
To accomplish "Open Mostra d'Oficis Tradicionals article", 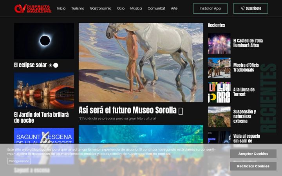I will click(x=246, y=68).
